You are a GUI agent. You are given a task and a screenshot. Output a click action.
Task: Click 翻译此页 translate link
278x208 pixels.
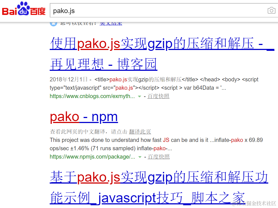[x=140, y=132]
